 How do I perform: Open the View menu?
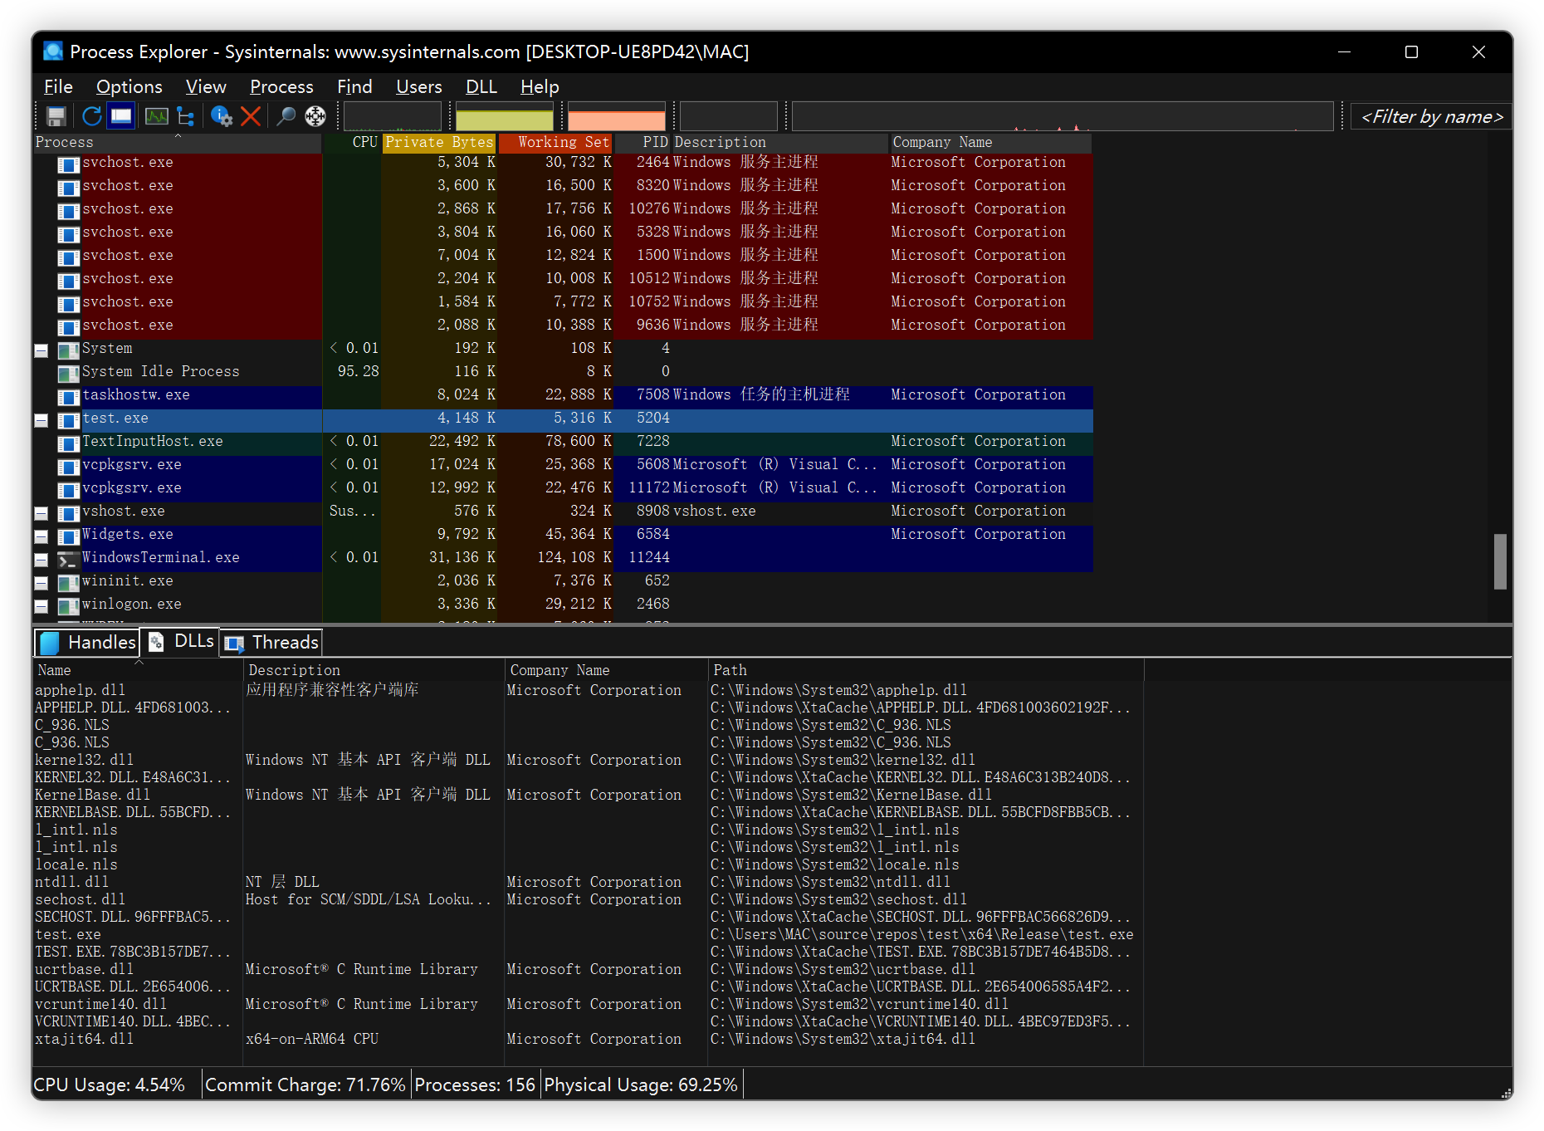click(x=206, y=86)
